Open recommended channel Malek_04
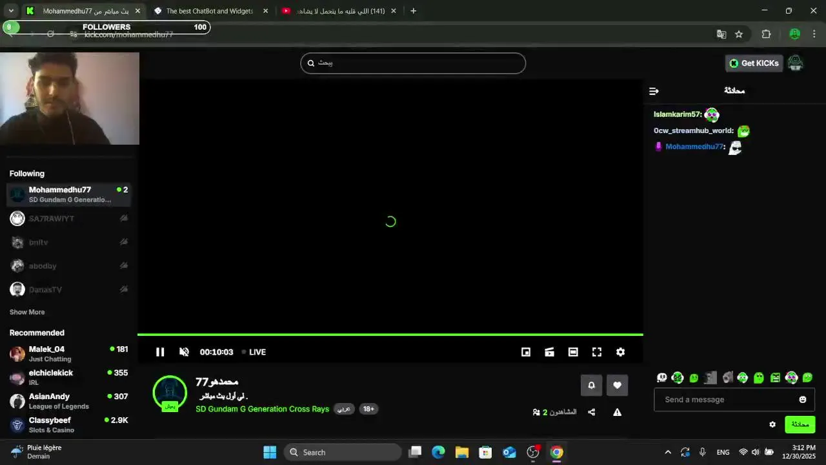 [x=69, y=354]
